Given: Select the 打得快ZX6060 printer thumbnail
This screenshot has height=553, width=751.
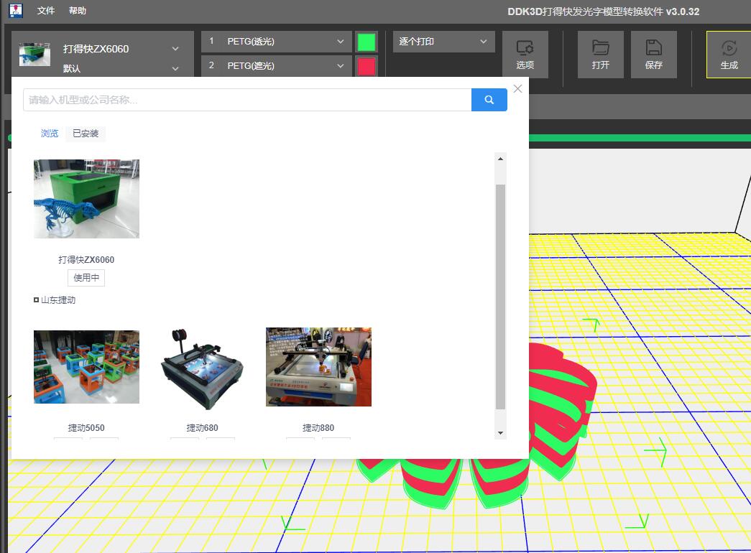Looking at the screenshot, I should point(86,199).
